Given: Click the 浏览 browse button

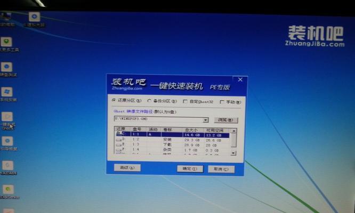Looking at the screenshot, I should [x=225, y=120].
